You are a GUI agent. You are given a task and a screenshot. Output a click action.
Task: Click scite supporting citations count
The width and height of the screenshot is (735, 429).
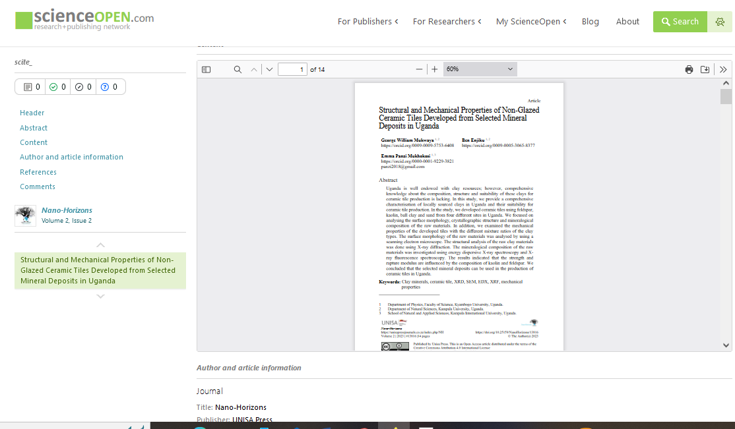pos(57,87)
